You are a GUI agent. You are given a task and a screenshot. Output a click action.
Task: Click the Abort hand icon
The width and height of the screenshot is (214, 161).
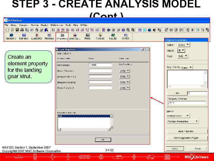(x=37, y=30)
